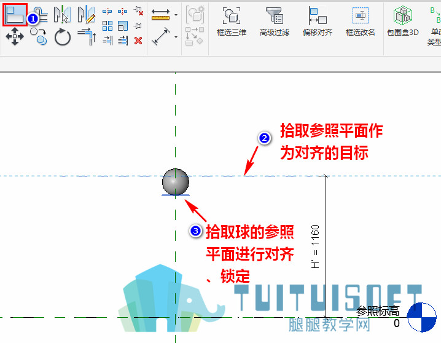Launch the 包围盒3D tool
This screenshot has width=441, height=343.
coord(403,22)
